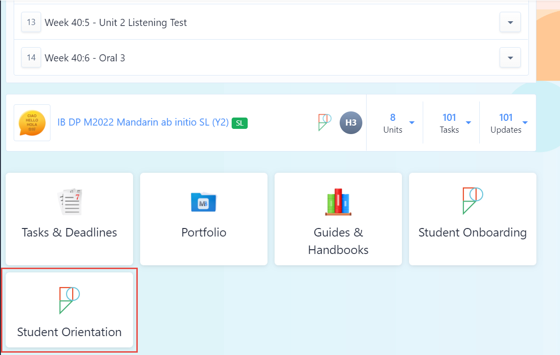Screen dimensions: 560x355
Task: Click the Student Orientation logo icon
Action: [69, 300]
